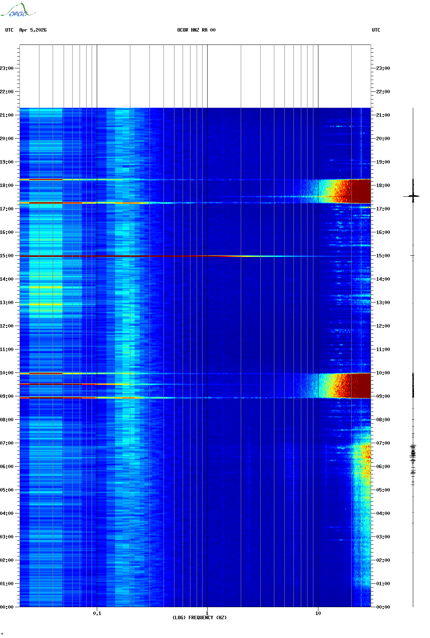
Task: Select the '1' frequency tick label
Action: tap(207, 613)
